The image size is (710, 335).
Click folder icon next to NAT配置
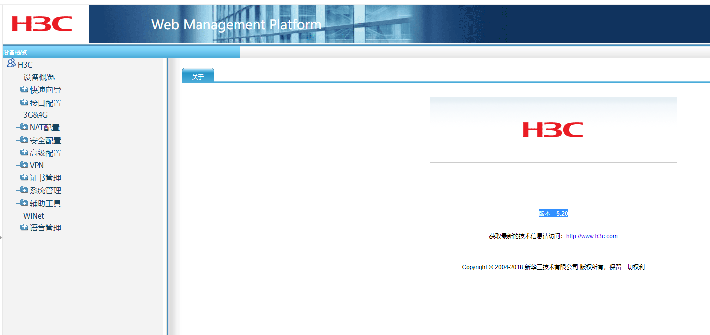(24, 127)
